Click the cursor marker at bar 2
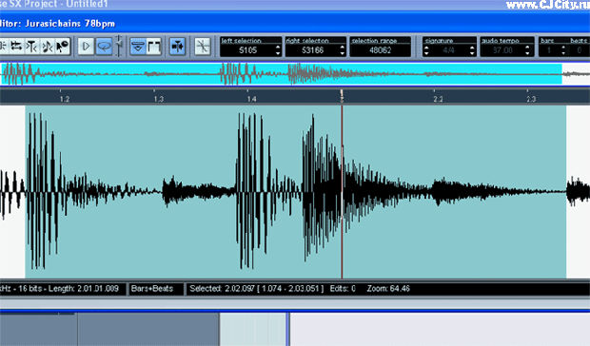The width and height of the screenshot is (590, 346). click(x=342, y=97)
